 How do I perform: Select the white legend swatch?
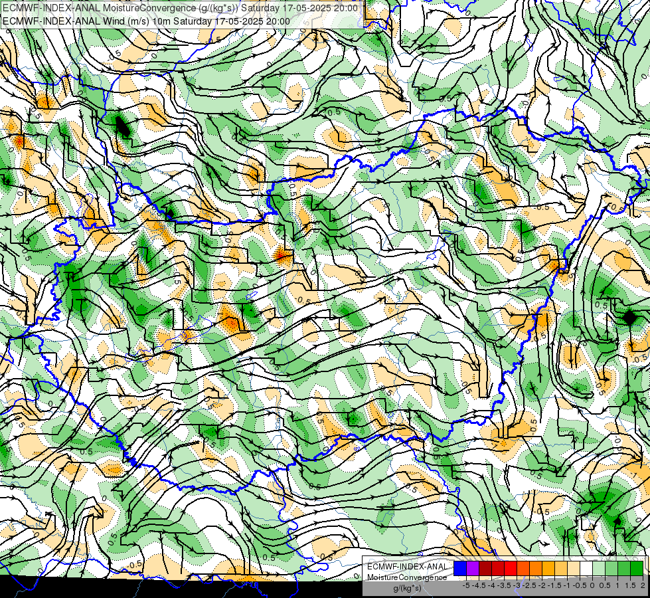point(586,568)
